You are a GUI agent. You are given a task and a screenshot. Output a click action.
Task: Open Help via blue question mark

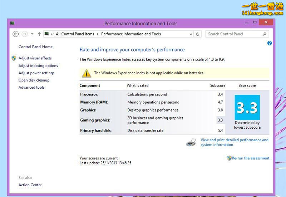pyautogui.click(x=270, y=43)
